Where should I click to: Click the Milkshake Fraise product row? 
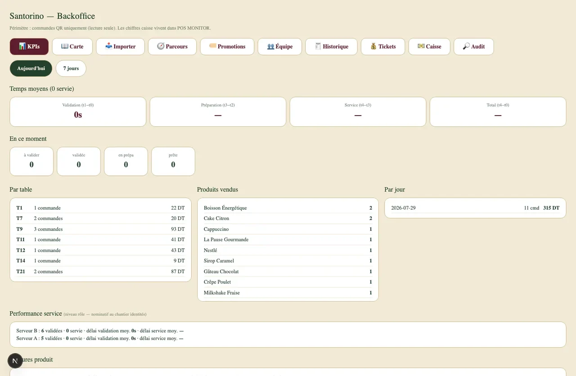pyautogui.click(x=288, y=292)
